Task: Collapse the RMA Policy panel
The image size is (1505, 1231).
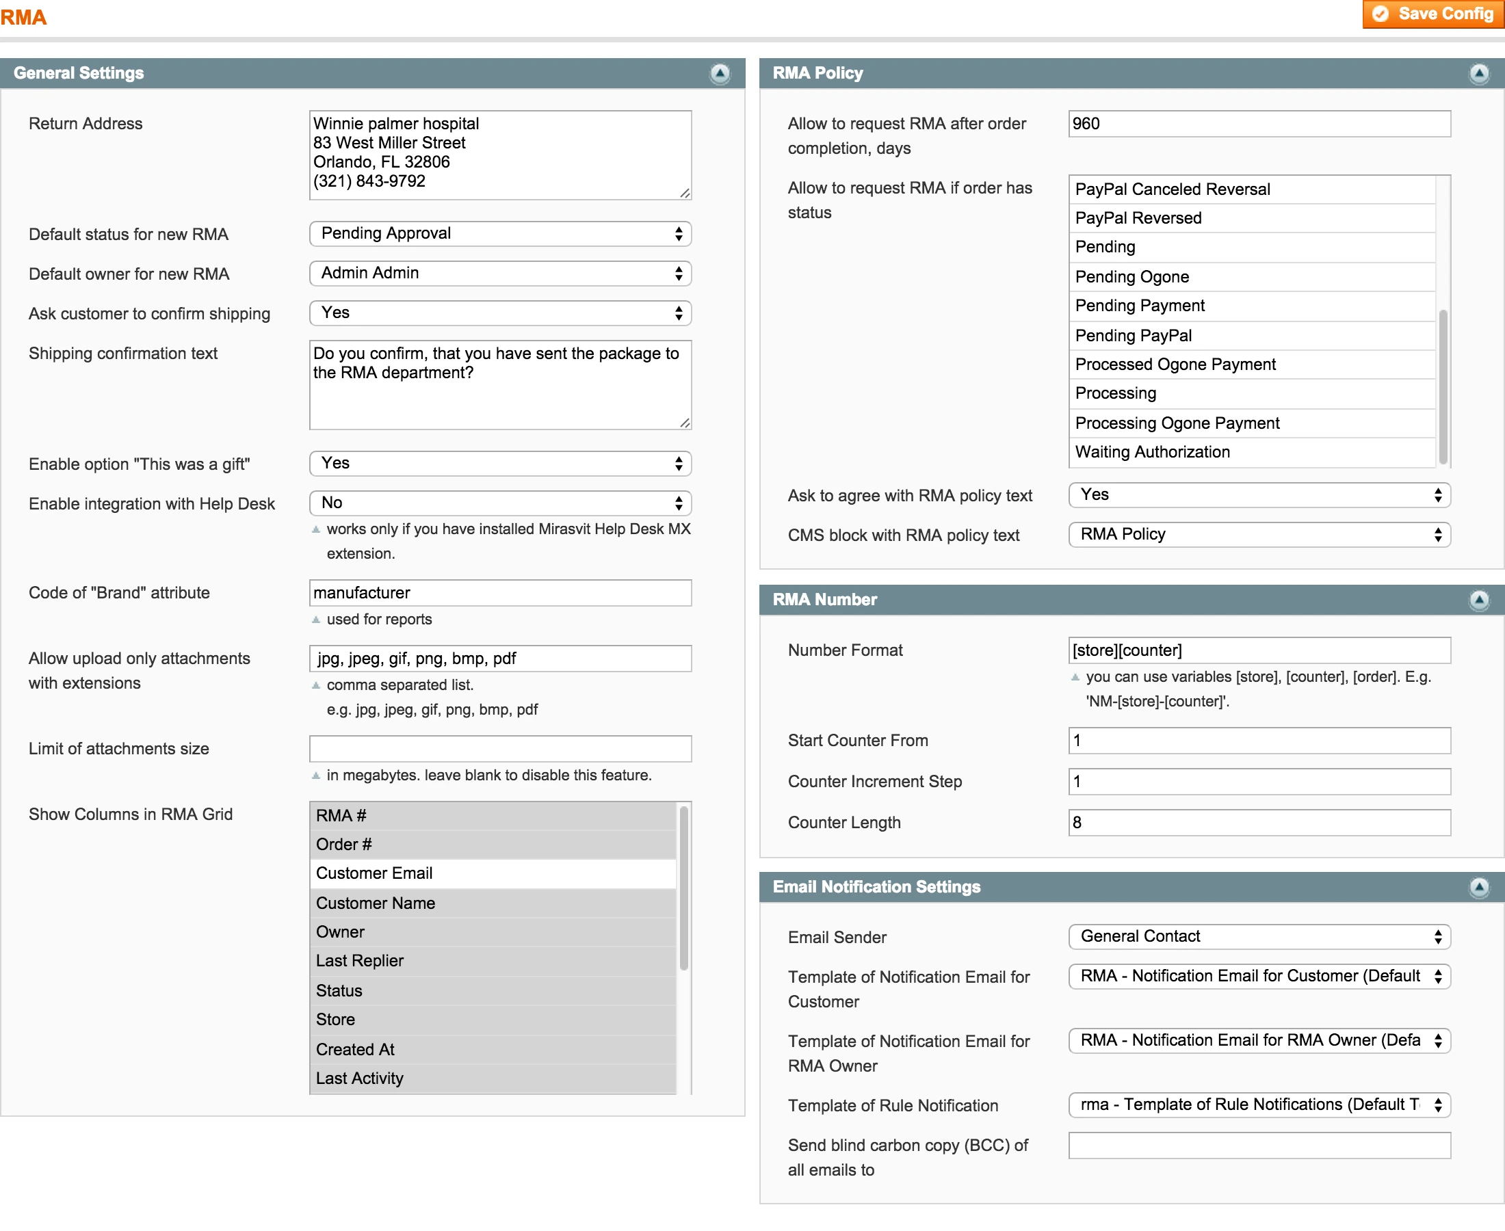Action: [1480, 73]
